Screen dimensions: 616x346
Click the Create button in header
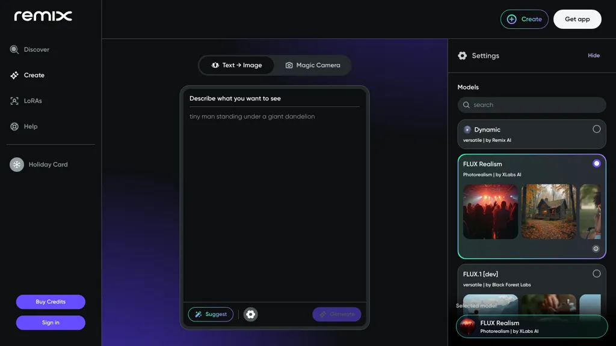click(x=524, y=19)
